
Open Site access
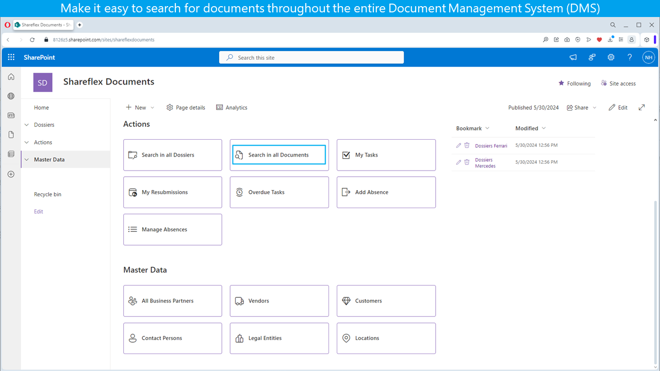click(618, 83)
